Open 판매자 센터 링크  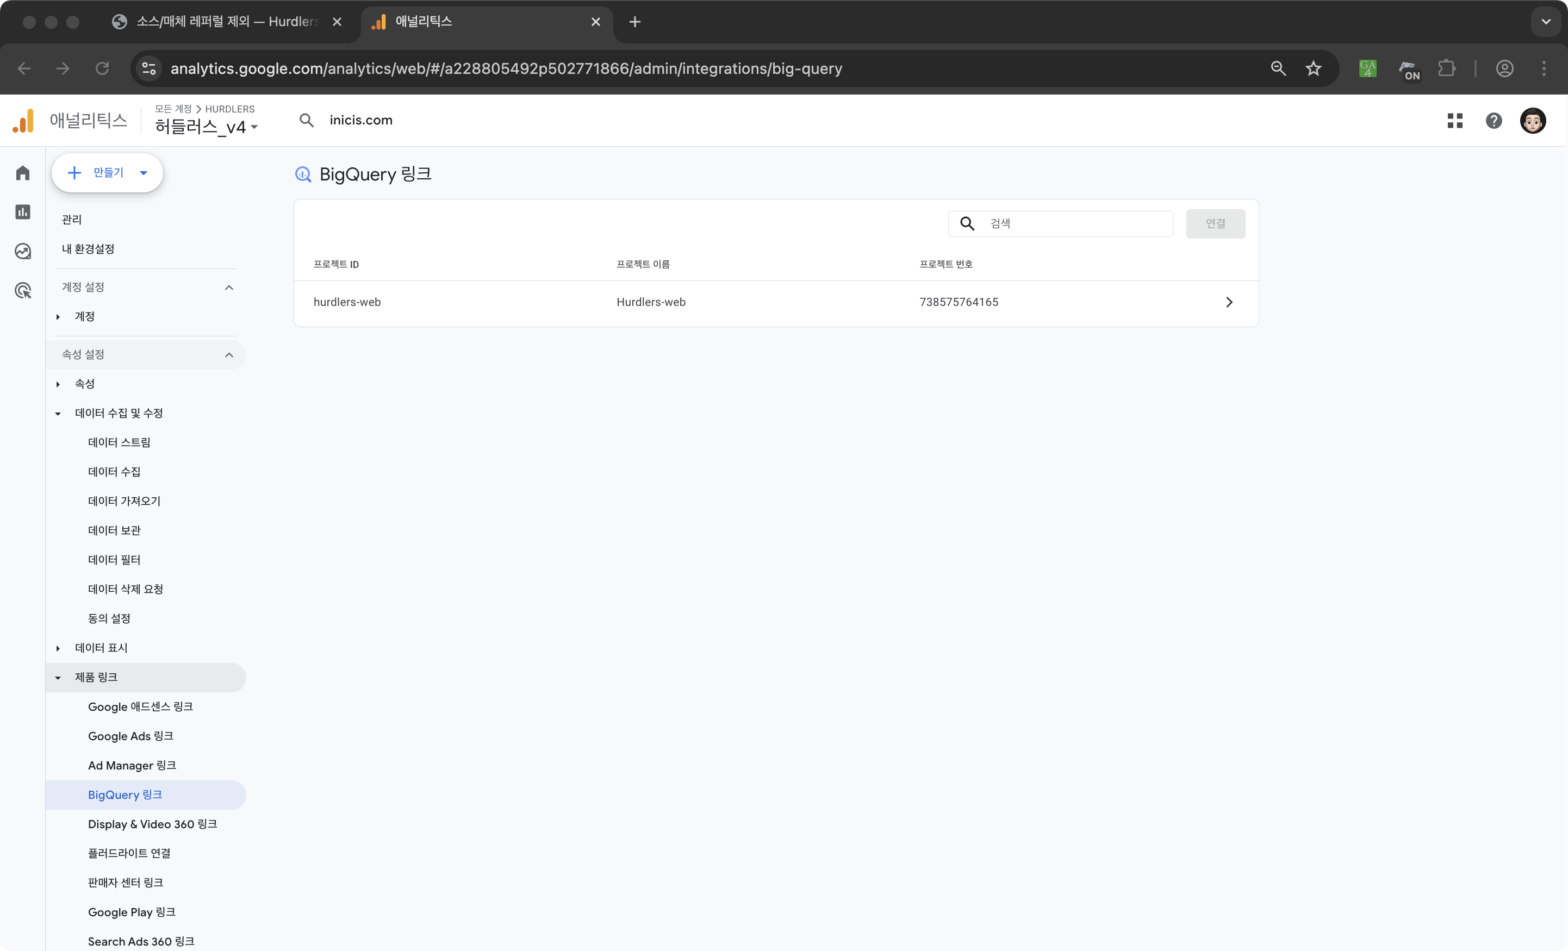tap(126, 883)
